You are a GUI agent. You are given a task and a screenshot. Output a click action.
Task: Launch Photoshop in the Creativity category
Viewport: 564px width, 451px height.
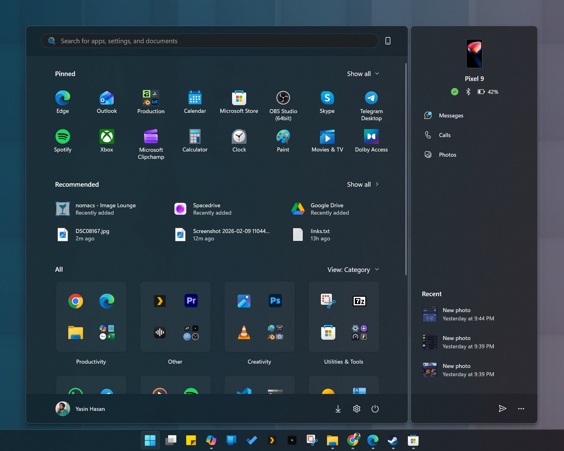pyautogui.click(x=275, y=301)
